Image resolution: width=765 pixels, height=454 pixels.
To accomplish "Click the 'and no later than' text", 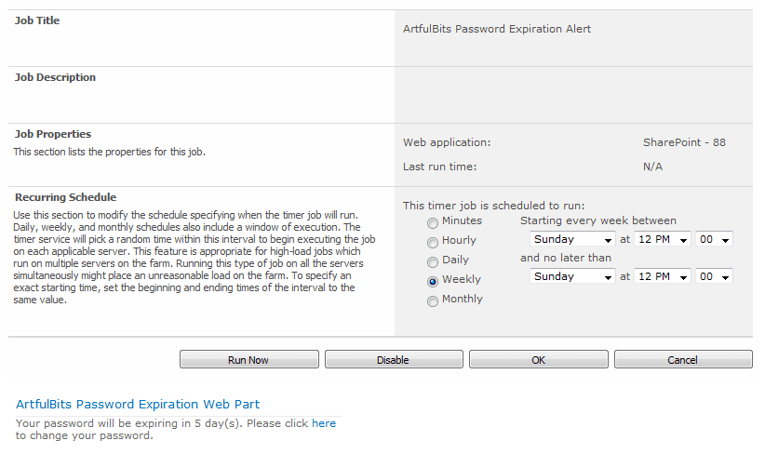I will [566, 258].
